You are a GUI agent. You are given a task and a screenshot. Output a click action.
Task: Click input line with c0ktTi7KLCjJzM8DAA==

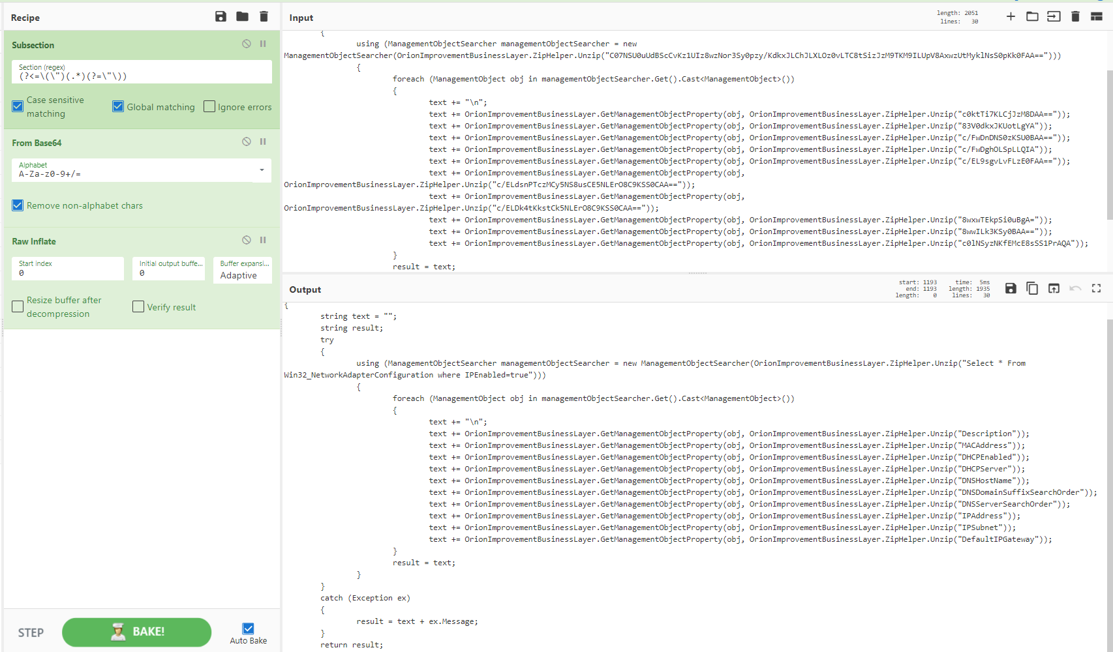(x=750, y=114)
